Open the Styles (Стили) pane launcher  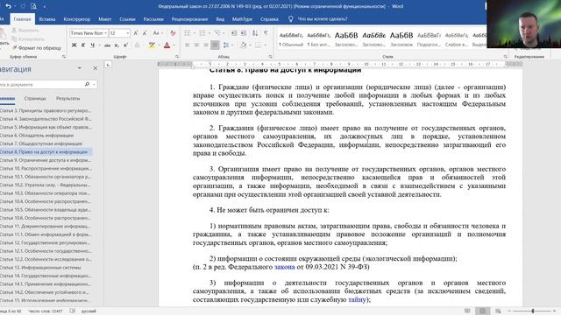[505, 57]
